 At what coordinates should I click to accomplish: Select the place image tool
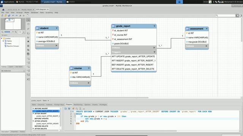(x=28, y=42)
